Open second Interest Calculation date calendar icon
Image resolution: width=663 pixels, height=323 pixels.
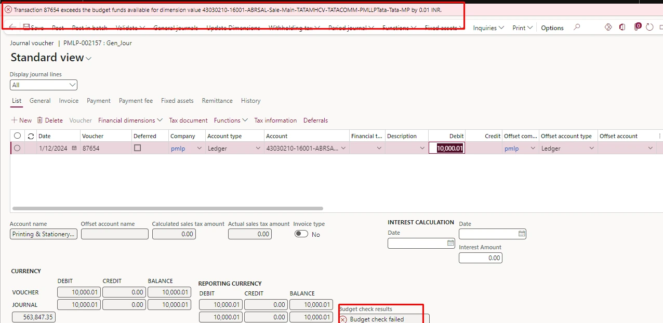point(522,234)
